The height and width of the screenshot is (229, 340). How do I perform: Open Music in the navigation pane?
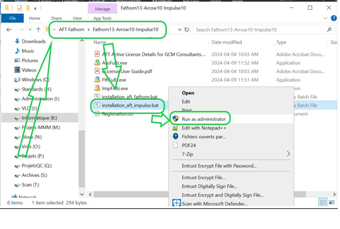pos(24,51)
